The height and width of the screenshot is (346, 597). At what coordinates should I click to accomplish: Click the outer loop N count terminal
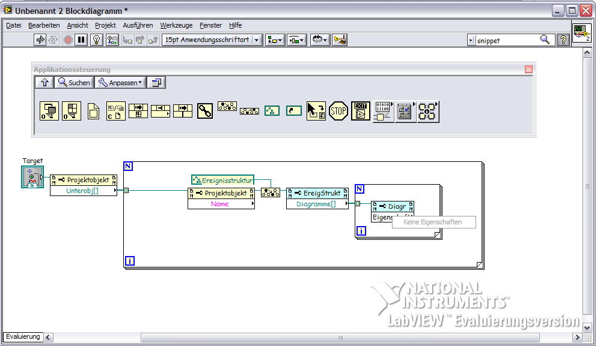tap(128, 166)
